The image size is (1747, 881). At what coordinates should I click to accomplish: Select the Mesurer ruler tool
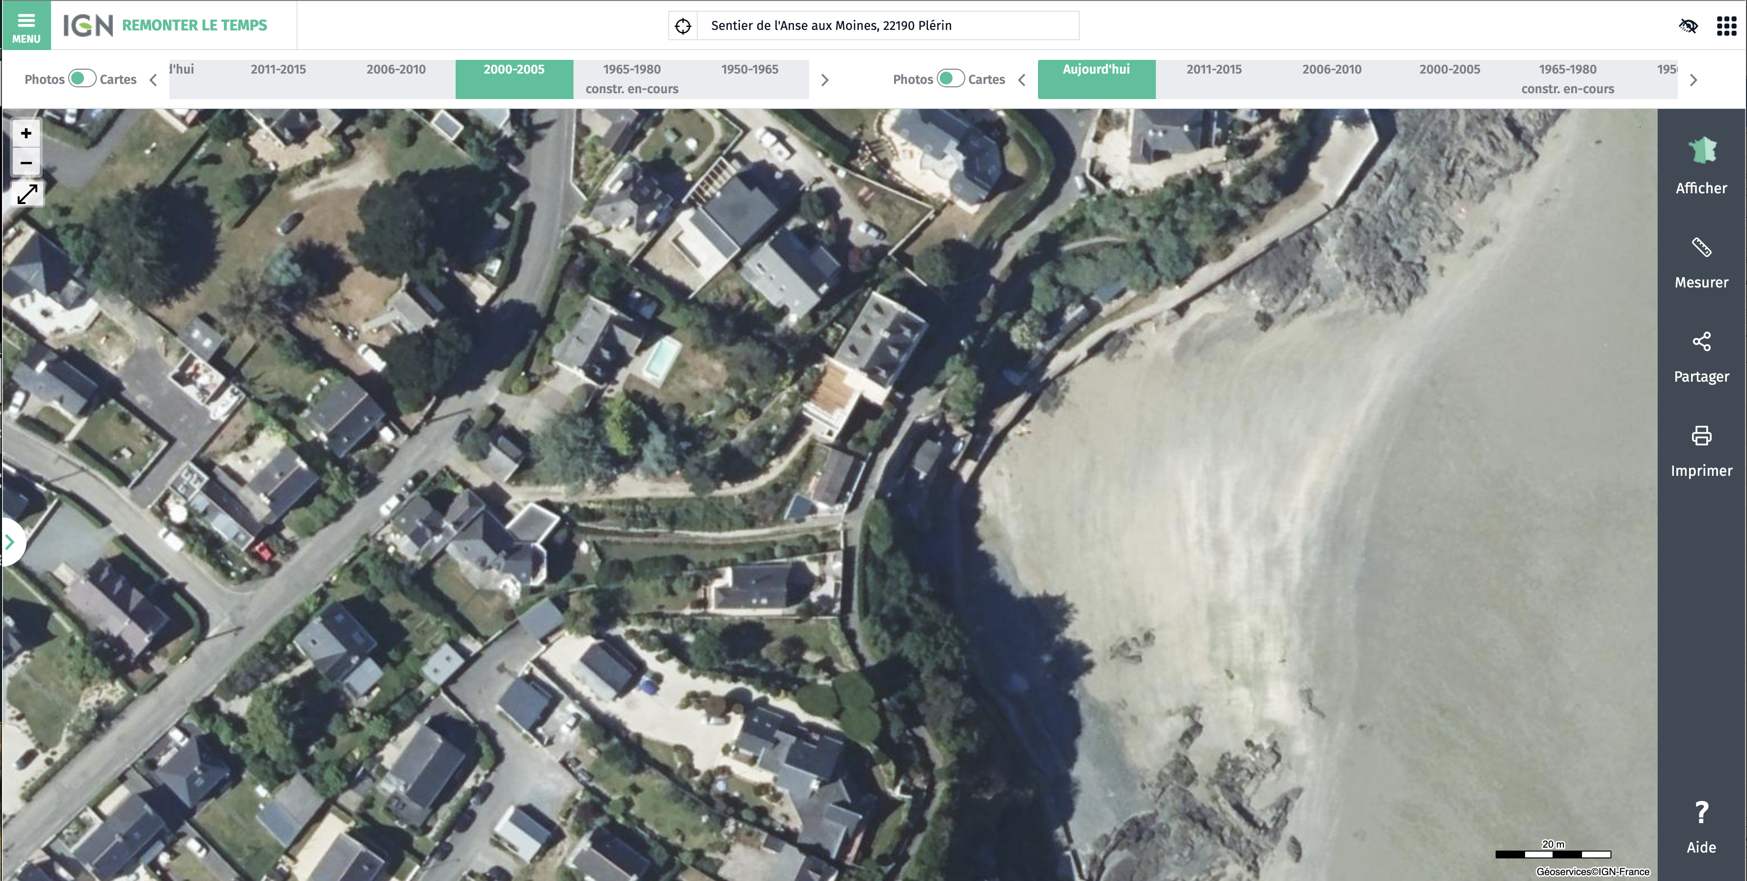1701,261
